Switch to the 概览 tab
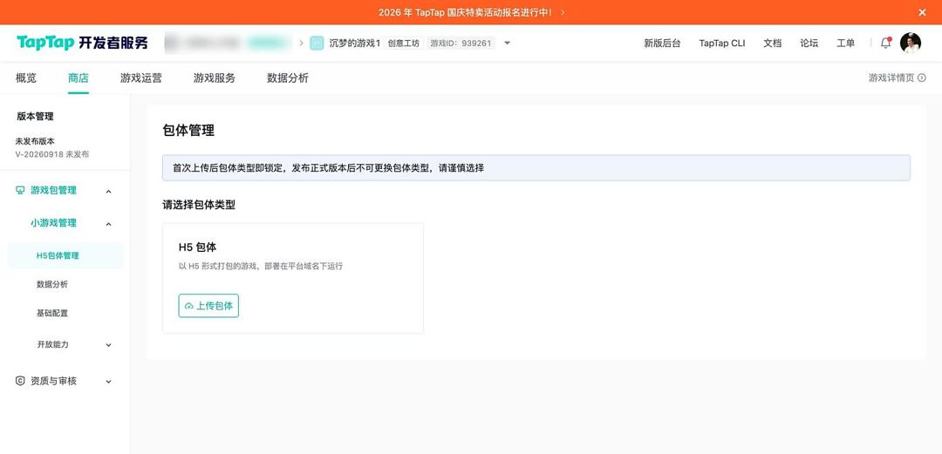 (x=26, y=78)
